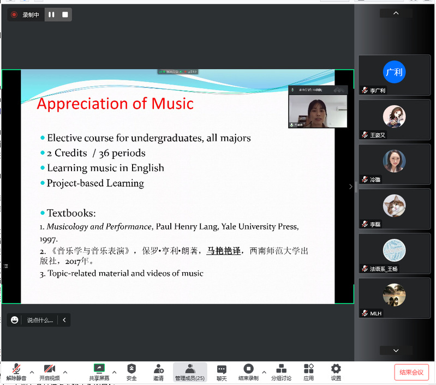Screen dimensions: 436x385
Task: Click the red End Meeting (结束会议) button
Action: tap(411, 372)
